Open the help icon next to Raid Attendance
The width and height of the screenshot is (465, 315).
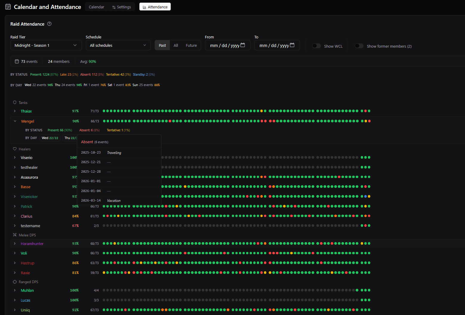(x=49, y=24)
